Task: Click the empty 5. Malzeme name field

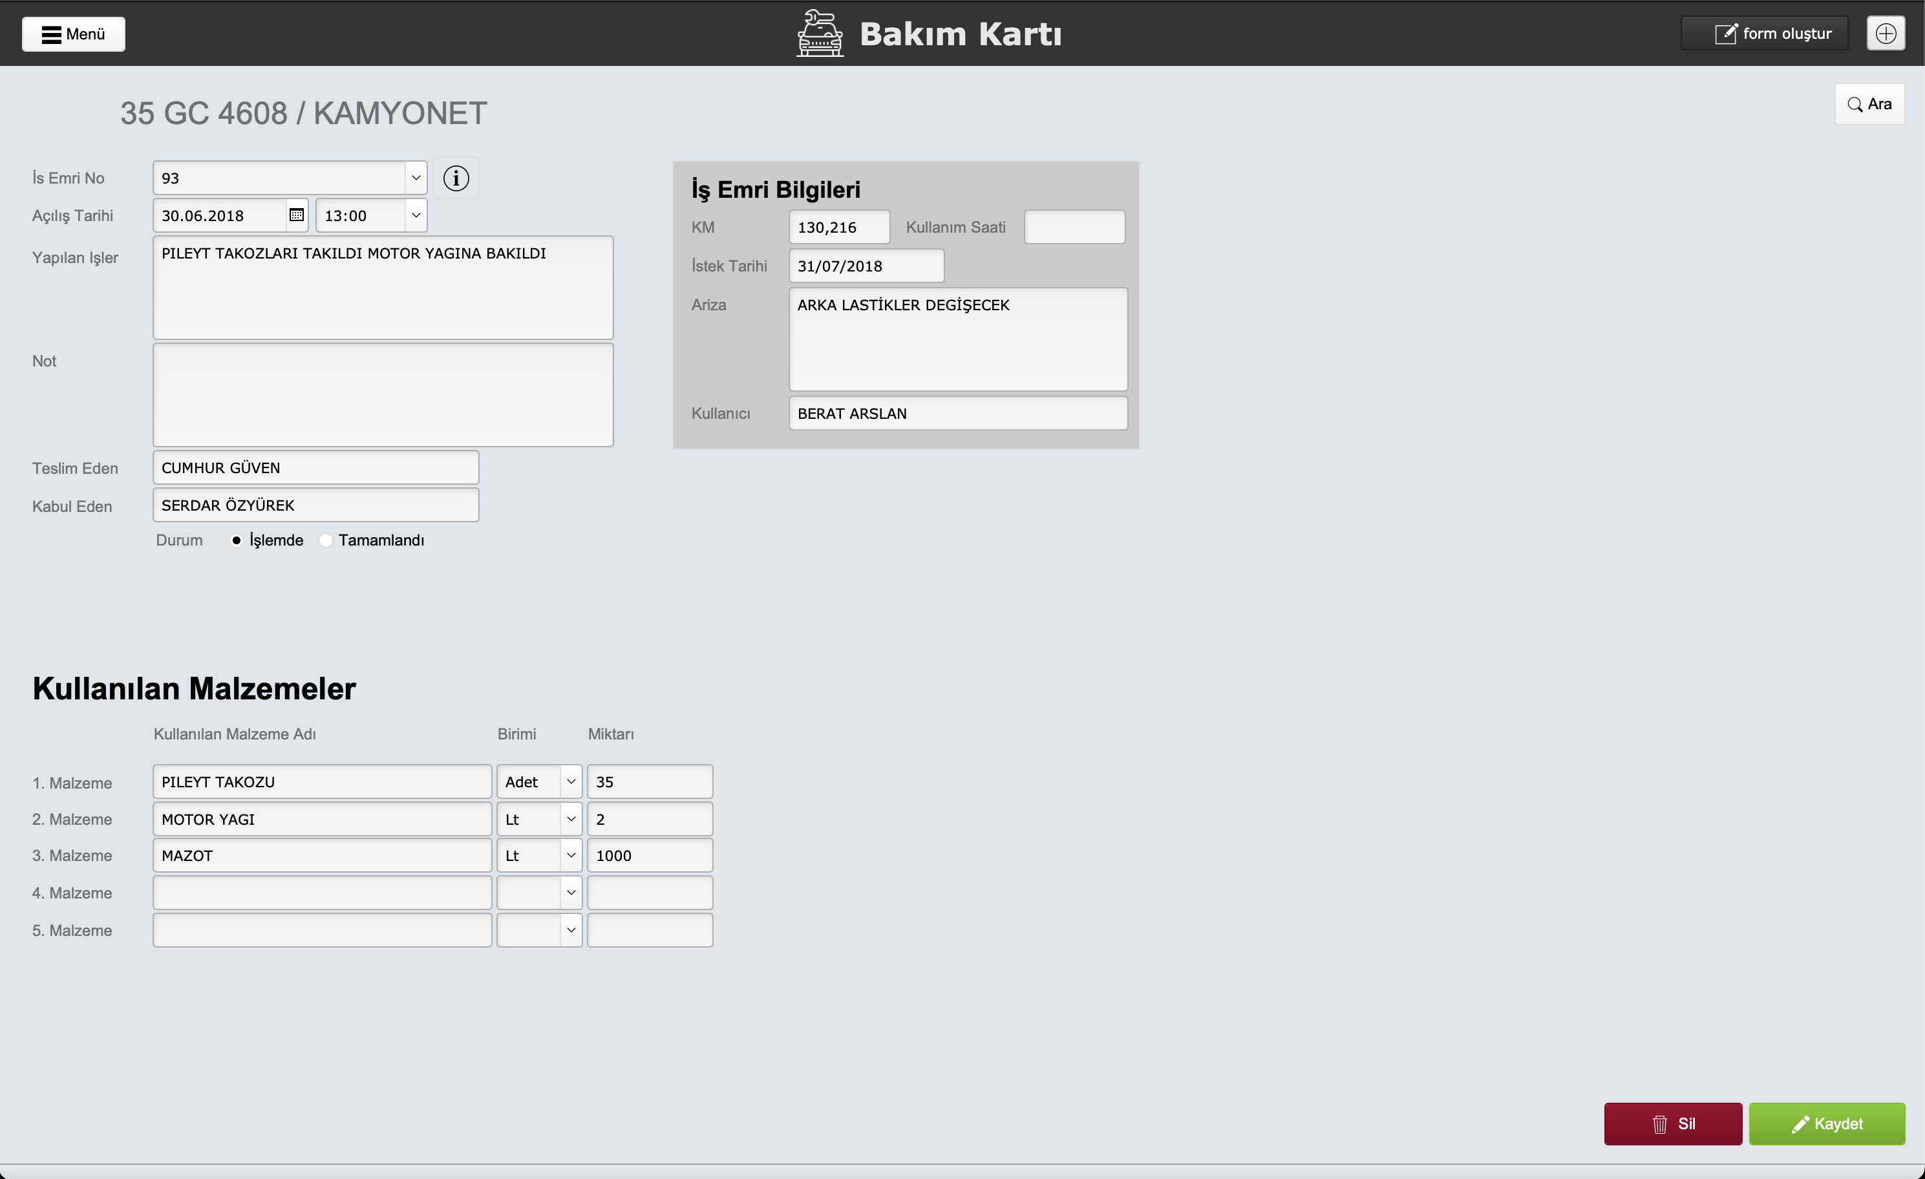Action: (322, 929)
